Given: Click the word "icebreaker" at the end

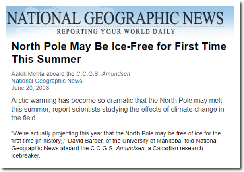Looking at the screenshot, I should 26,155.
